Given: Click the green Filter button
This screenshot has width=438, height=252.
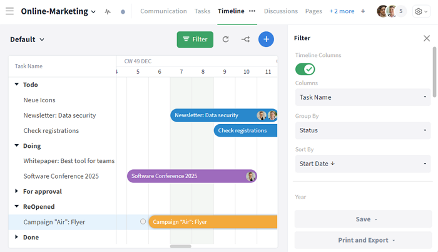Looking at the screenshot, I should click(x=195, y=39).
